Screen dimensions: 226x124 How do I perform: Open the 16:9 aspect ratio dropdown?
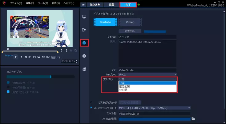pyautogui.click(x=54, y=57)
